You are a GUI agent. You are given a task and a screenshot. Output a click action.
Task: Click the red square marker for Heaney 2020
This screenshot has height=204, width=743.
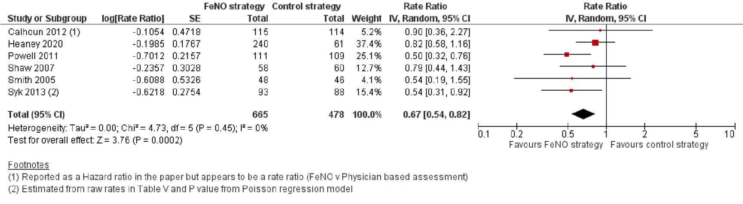point(595,43)
